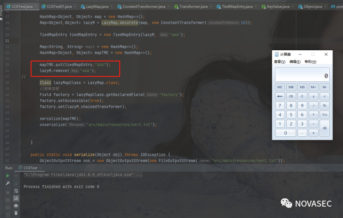Close the CC6Test01.java editor tab
The image size is (343, 218).
point(75,6)
